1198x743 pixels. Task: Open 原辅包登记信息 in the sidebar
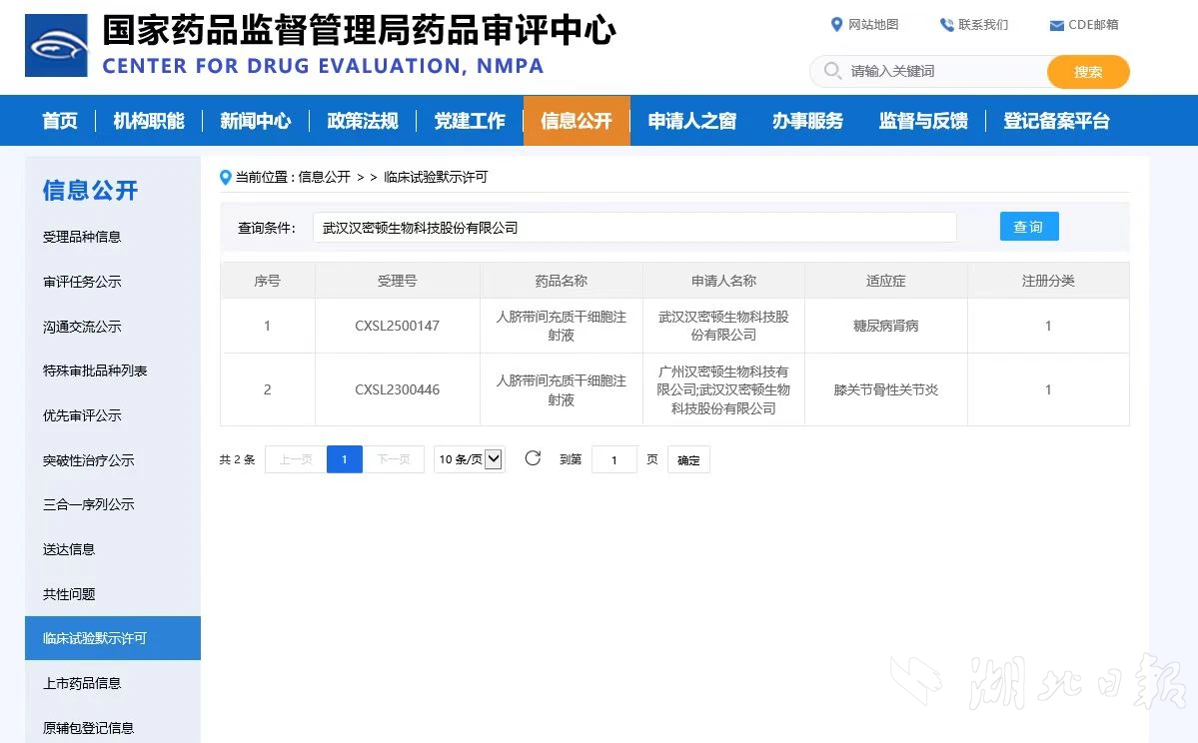click(89, 728)
